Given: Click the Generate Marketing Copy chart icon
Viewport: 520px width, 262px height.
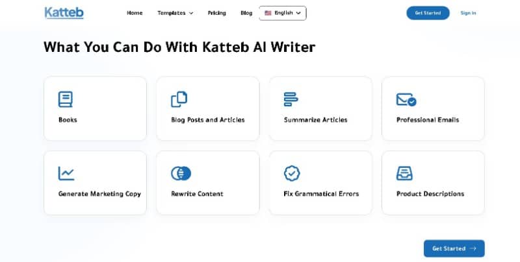Looking at the screenshot, I should [66, 173].
